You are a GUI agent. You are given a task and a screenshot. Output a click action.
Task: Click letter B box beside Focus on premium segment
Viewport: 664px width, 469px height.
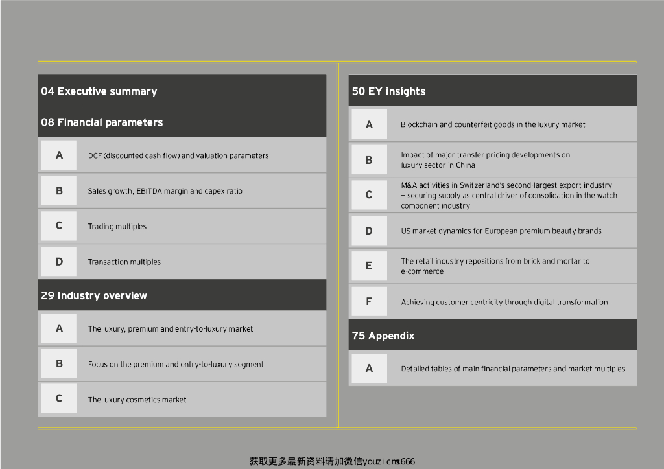point(59,363)
